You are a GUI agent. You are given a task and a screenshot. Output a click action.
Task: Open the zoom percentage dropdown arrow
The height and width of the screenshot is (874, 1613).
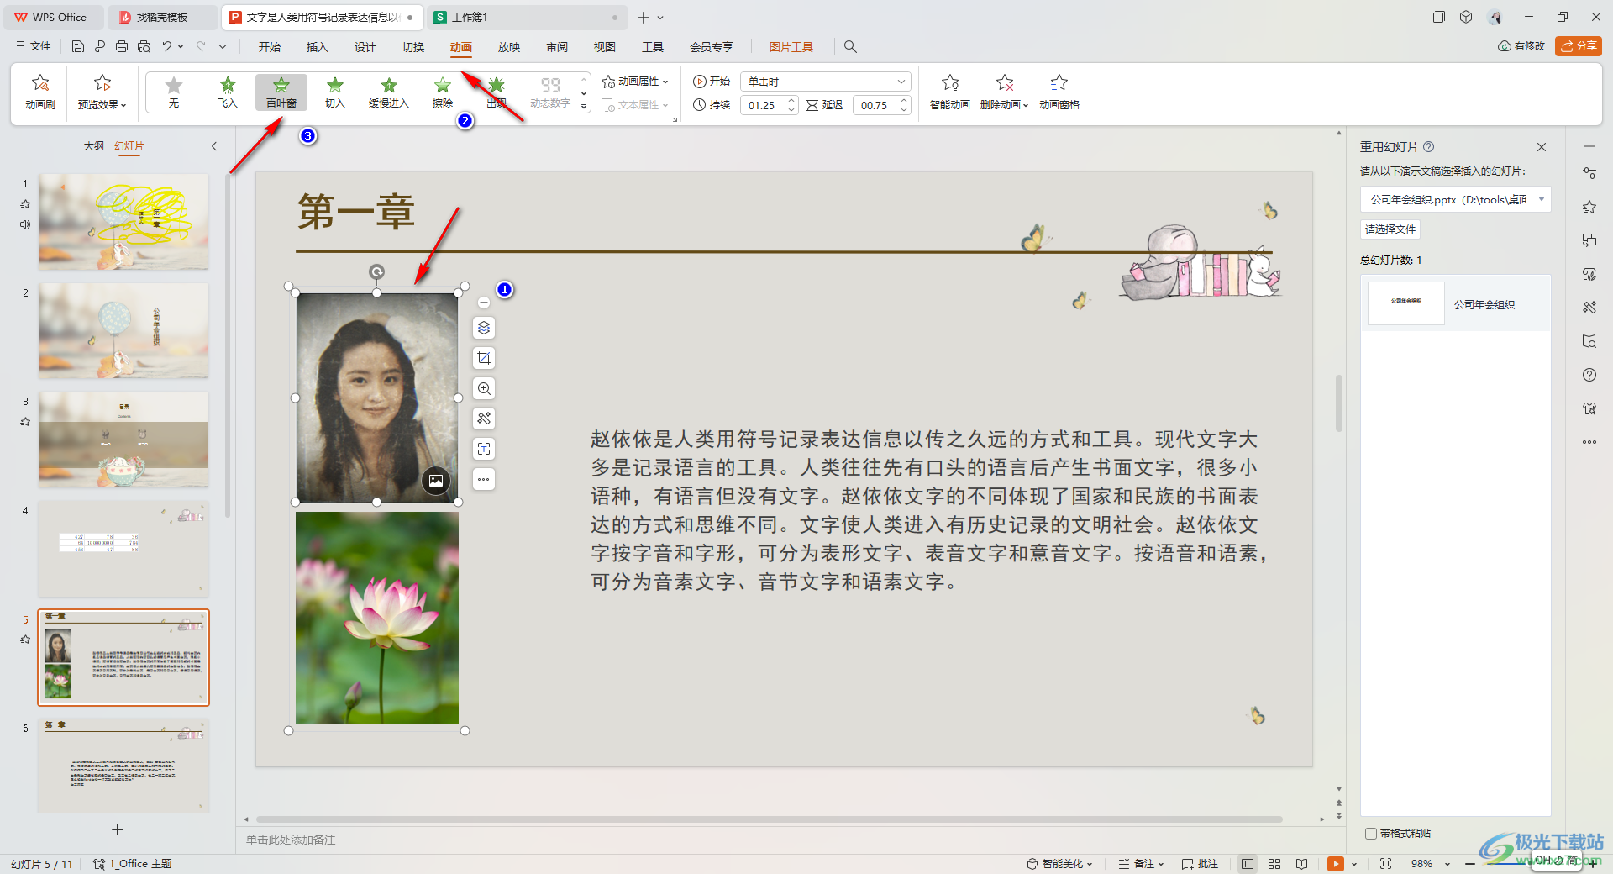(x=1447, y=864)
